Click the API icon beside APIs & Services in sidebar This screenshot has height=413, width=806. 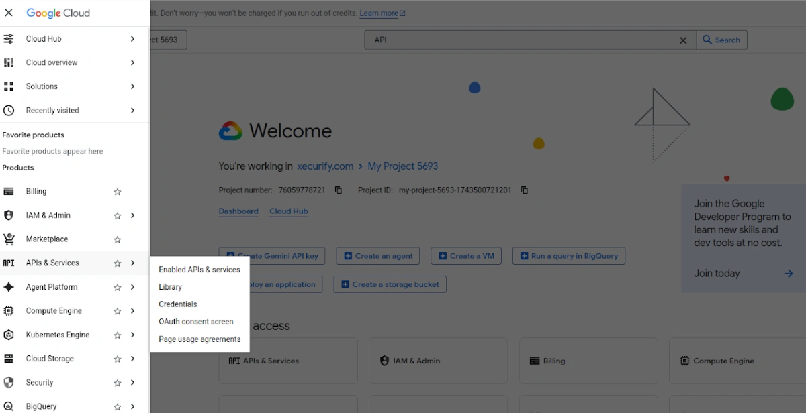pyautogui.click(x=9, y=263)
